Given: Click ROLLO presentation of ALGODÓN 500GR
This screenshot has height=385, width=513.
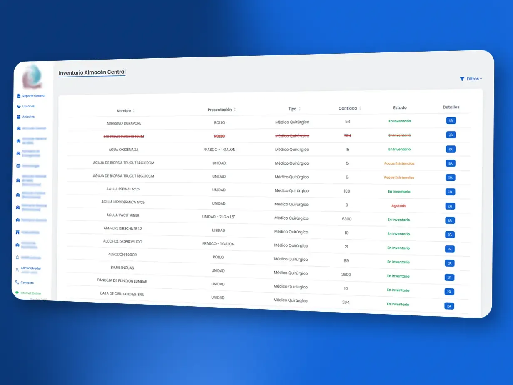Looking at the screenshot, I should (218, 257).
